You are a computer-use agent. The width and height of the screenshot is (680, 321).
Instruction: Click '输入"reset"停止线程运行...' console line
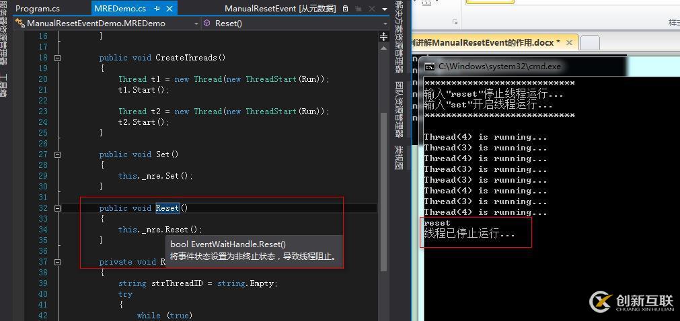[x=494, y=94]
